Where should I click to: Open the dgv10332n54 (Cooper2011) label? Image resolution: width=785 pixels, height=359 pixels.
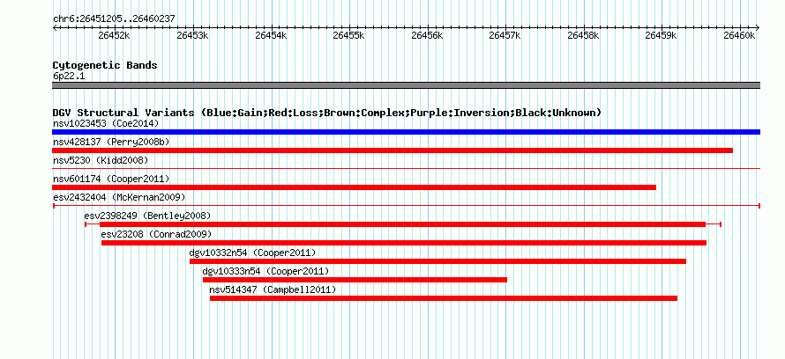click(x=253, y=253)
